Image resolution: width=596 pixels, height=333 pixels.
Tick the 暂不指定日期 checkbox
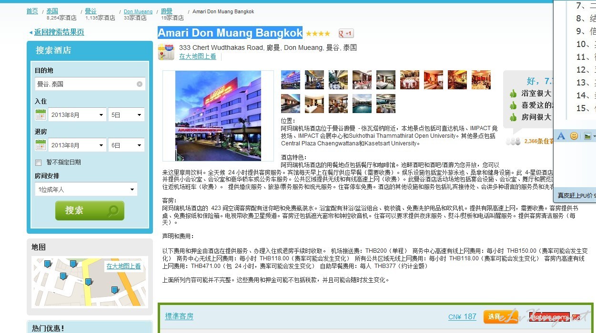[39, 162]
